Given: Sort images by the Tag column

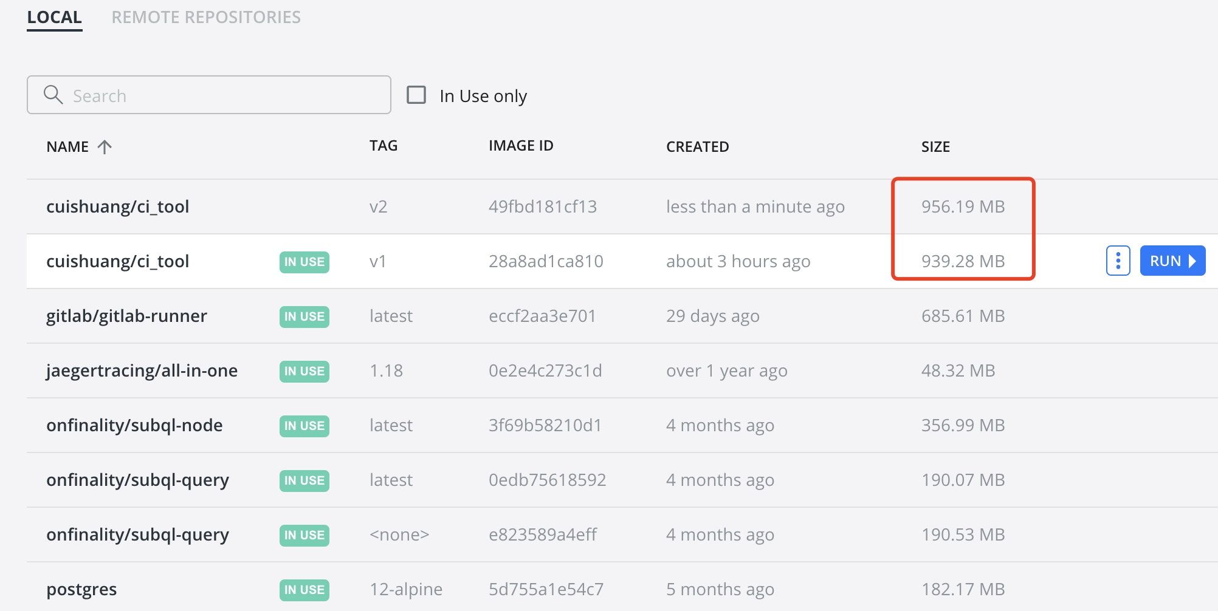Looking at the screenshot, I should coord(383,146).
